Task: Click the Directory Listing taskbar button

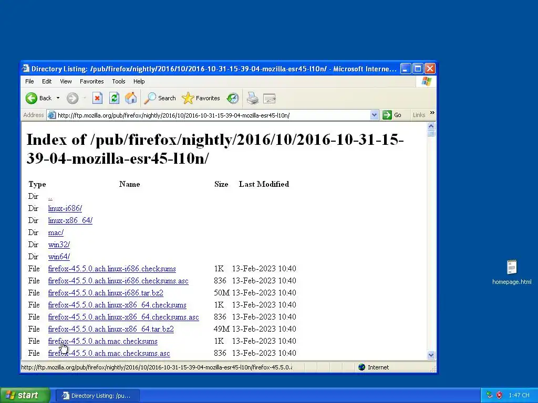Action: [x=97, y=396]
